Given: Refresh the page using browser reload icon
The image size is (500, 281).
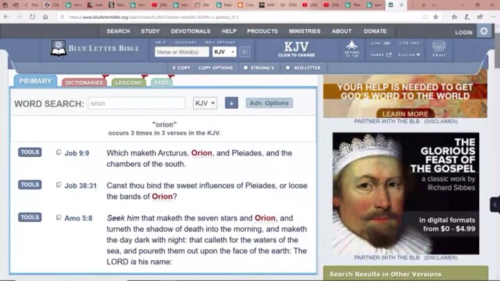Looking at the screenshot, I should point(32,17).
